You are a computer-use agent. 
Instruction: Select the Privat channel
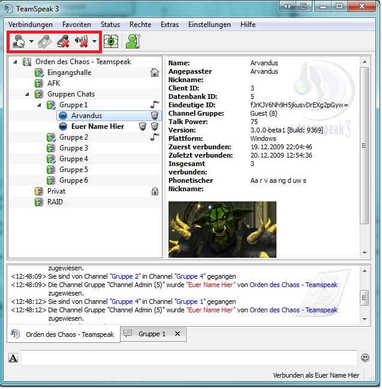pos(56,191)
